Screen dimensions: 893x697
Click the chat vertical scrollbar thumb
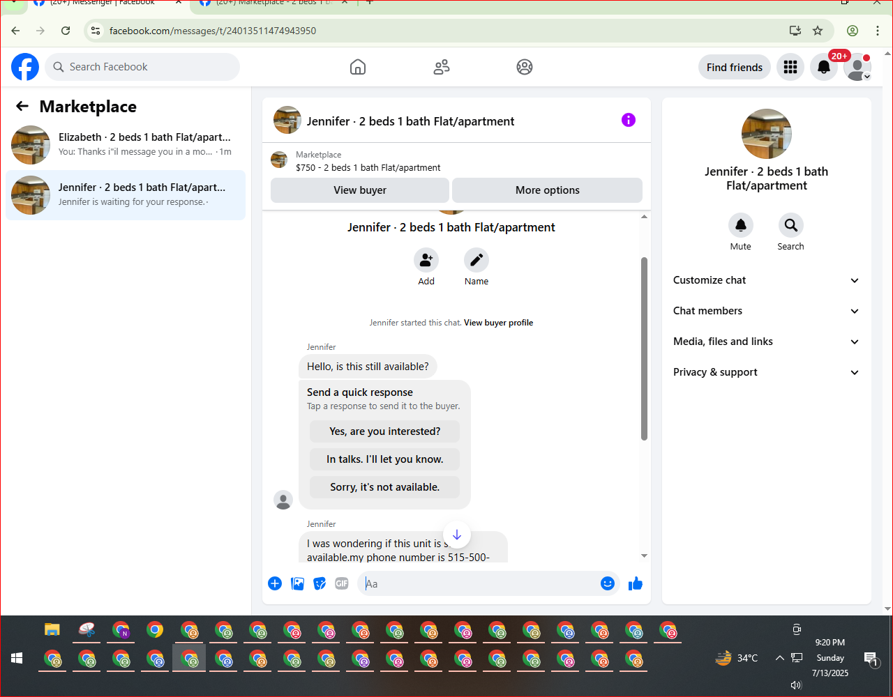pyautogui.click(x=644, y=348)
